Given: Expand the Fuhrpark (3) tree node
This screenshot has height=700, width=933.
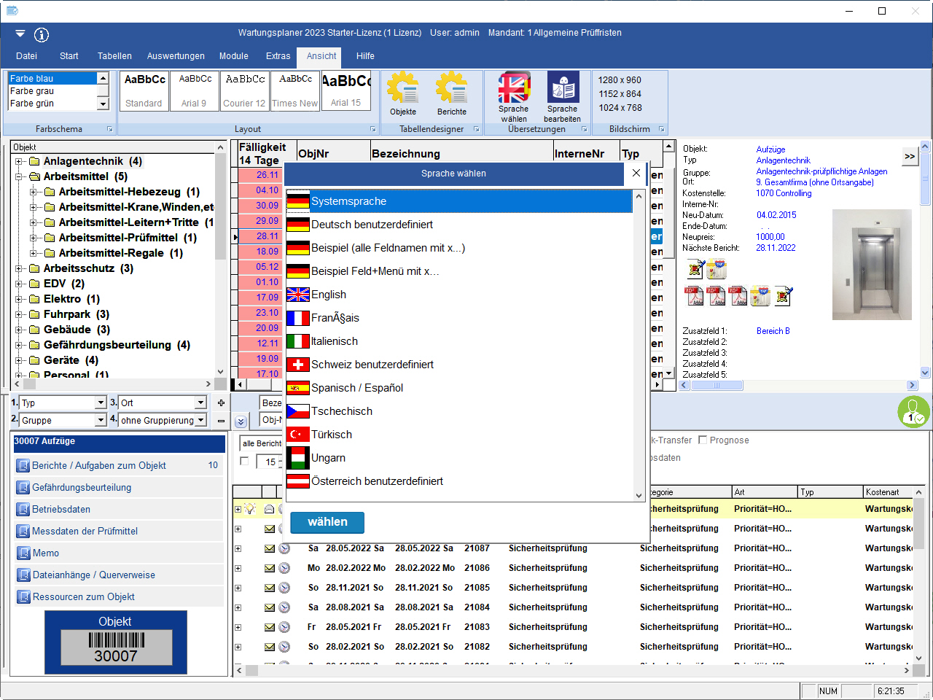Looking at the screenshot, I should 18,314.
